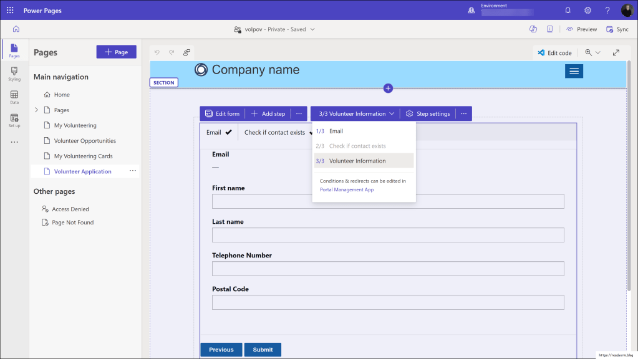
Task: Open the notifications bell
Action: 568,11
